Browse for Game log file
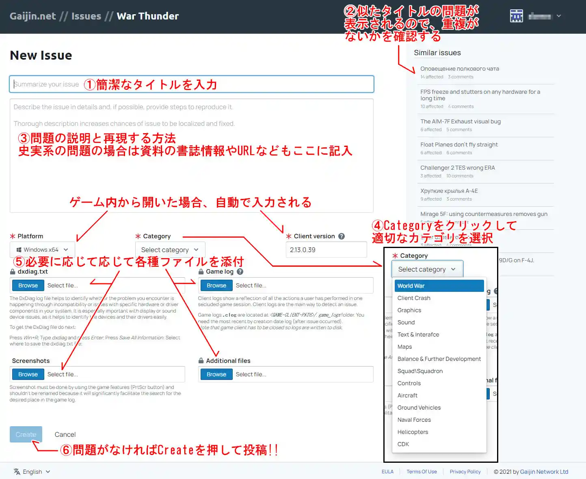This screenshot has width=586, height=479. point(216,285)
